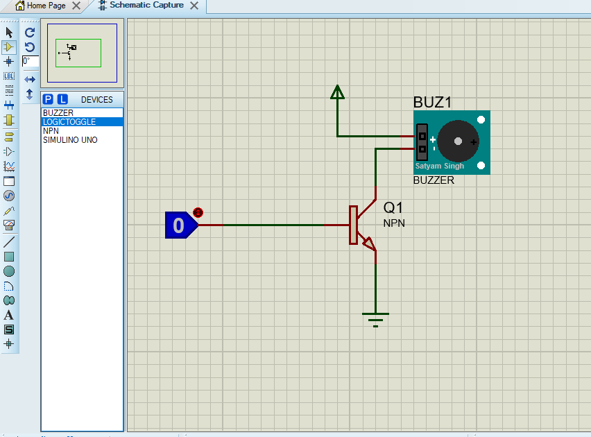Select the Selection Mode arrow tool

pos(9,32)
